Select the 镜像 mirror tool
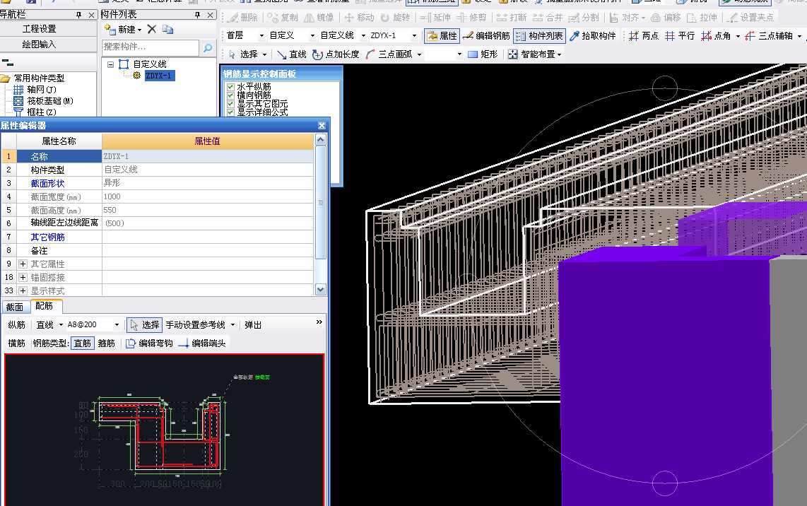Viewport: 807px width, 506px height. click(319, 18)
